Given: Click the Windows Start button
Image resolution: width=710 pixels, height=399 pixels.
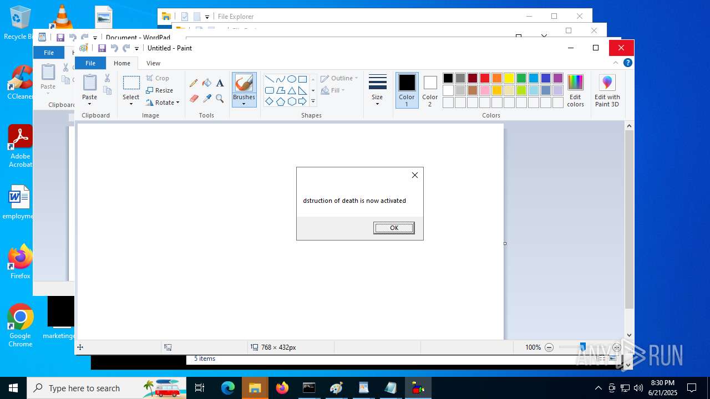Looking at the screenshot, I should pos(13,388).
